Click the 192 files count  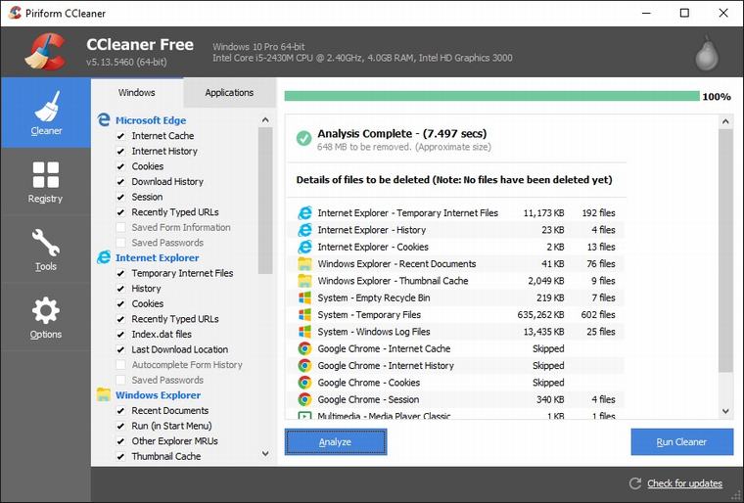tap(598, 213)
